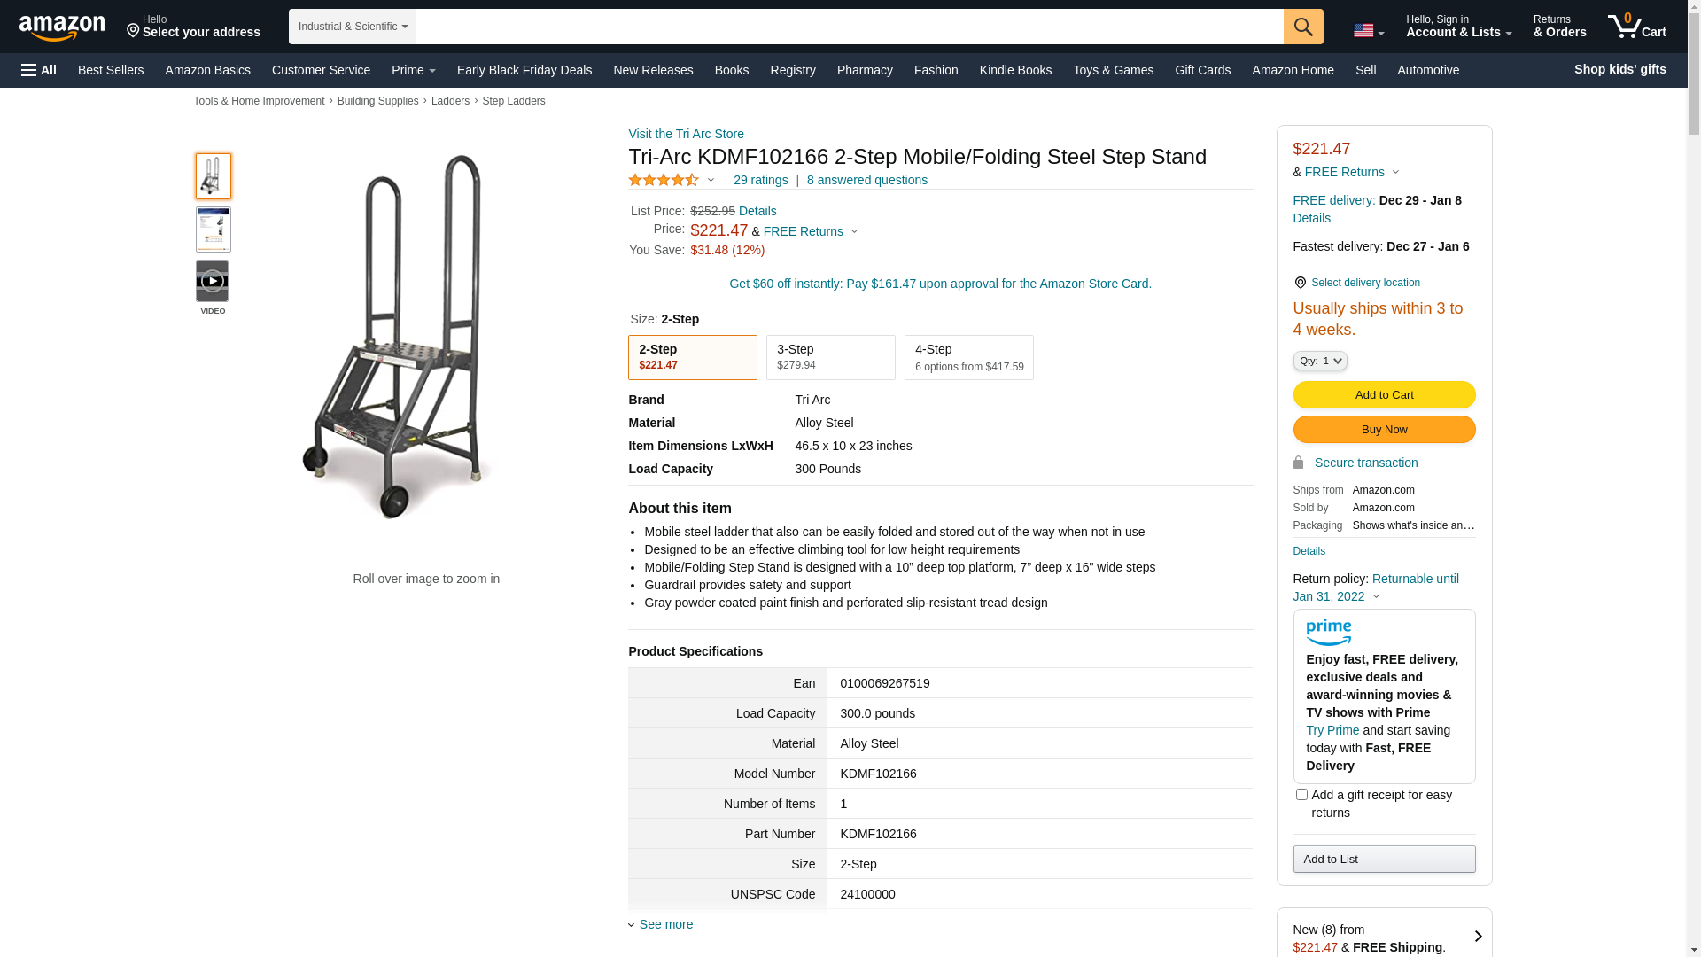Expand See more product specifications
The height and width of the screenshot is (957, 1701).
point(665,924)
